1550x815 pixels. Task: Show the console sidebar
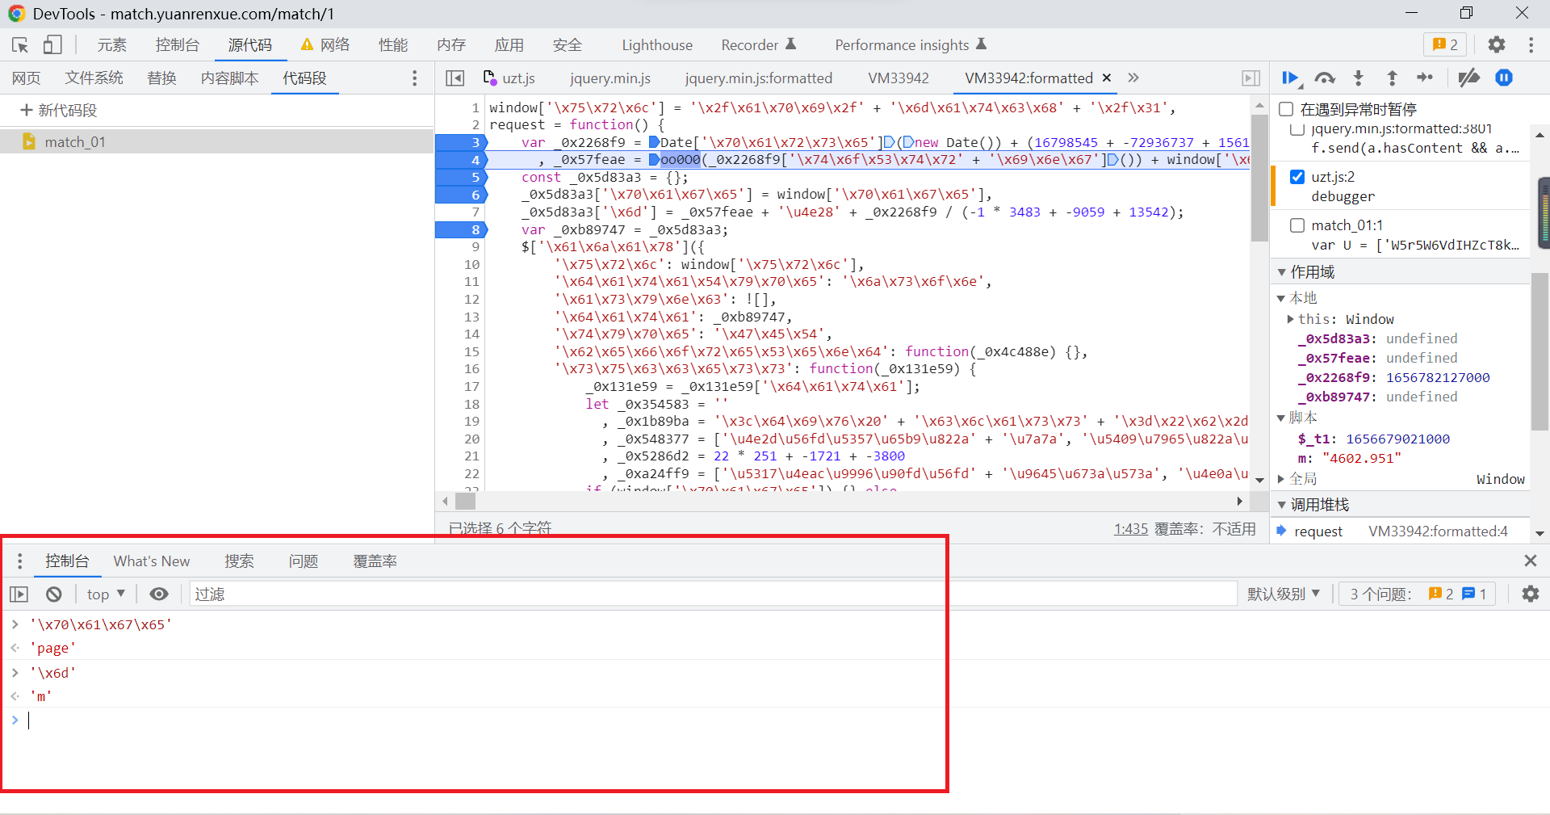click(x=19, y=594)
